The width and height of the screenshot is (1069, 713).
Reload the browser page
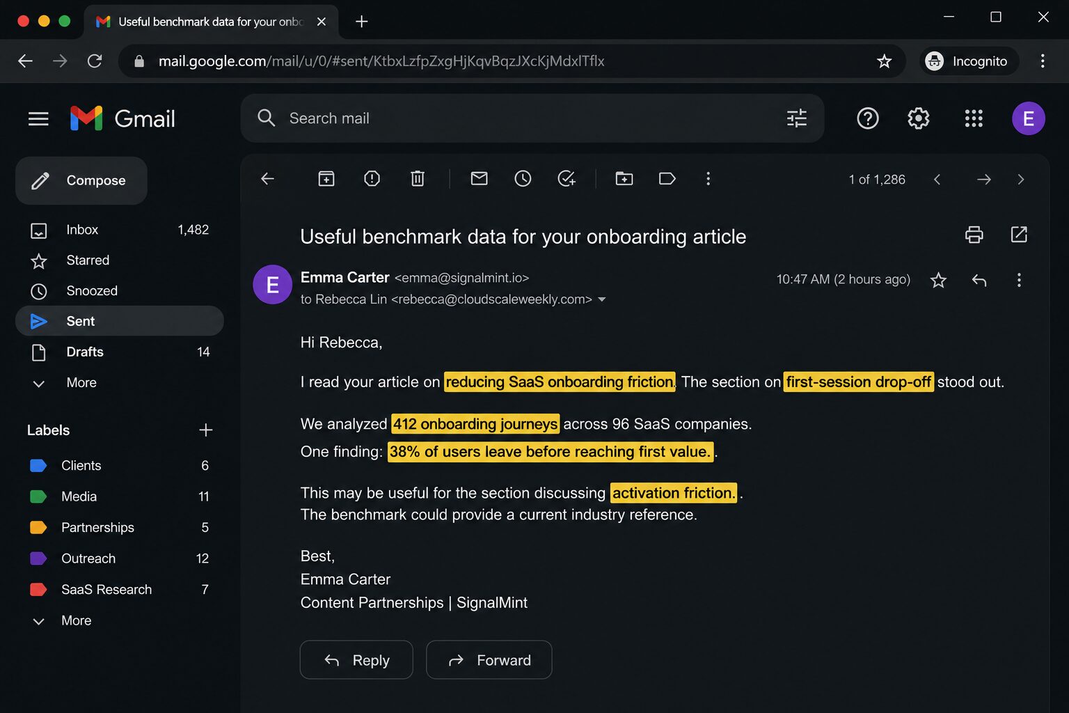point(95,61)
